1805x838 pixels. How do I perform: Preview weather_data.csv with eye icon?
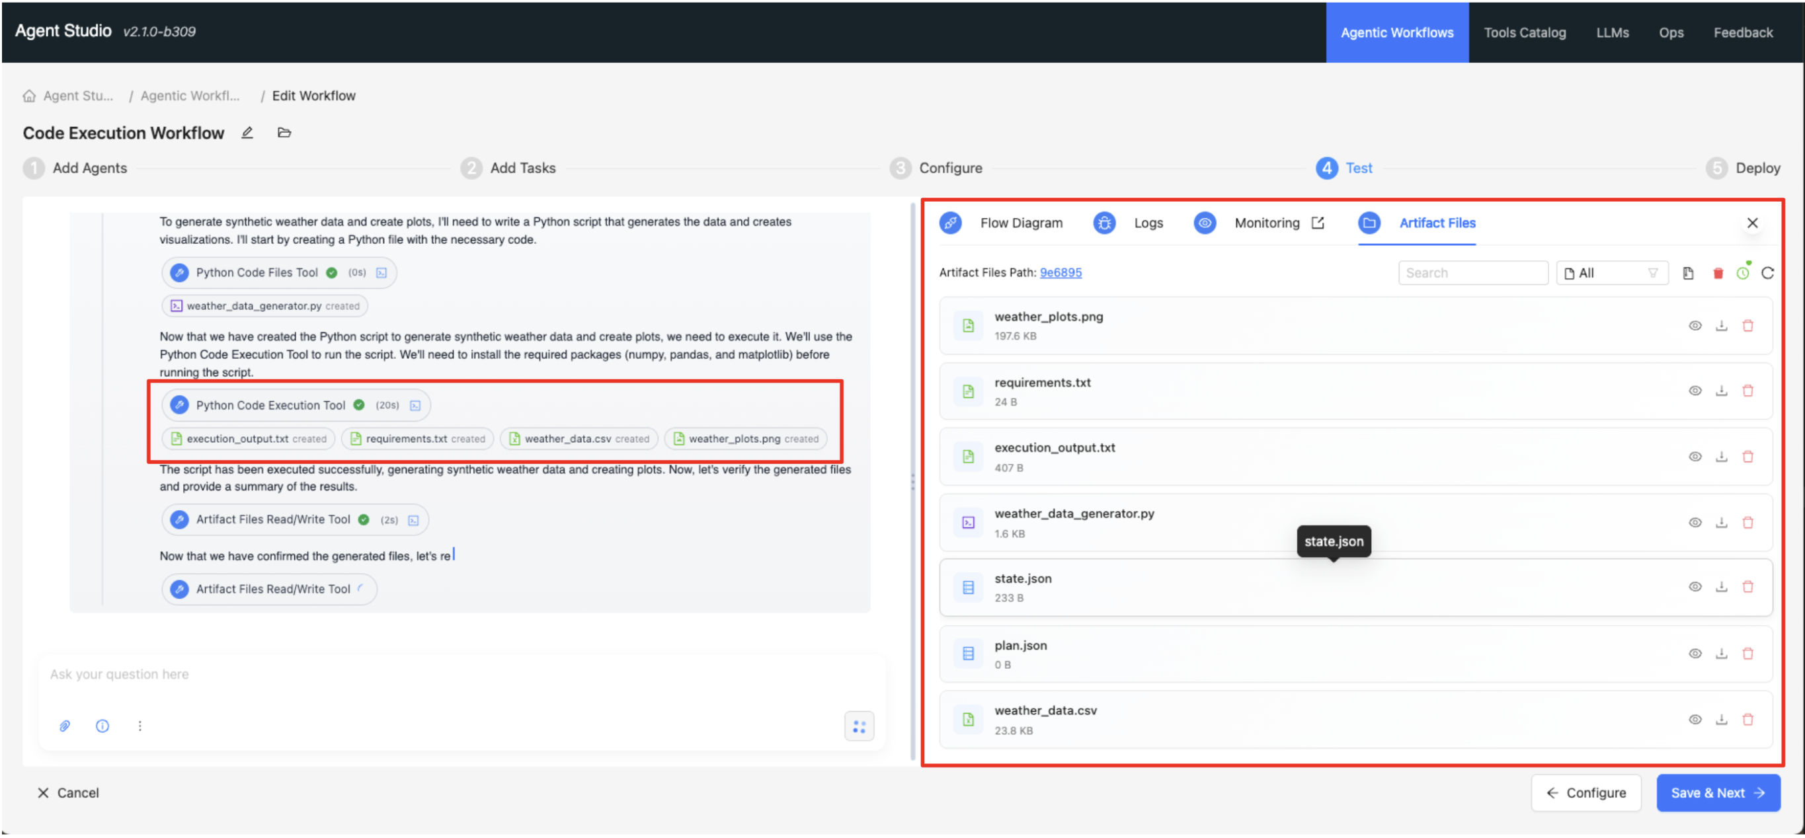[x=1695, y=720]
